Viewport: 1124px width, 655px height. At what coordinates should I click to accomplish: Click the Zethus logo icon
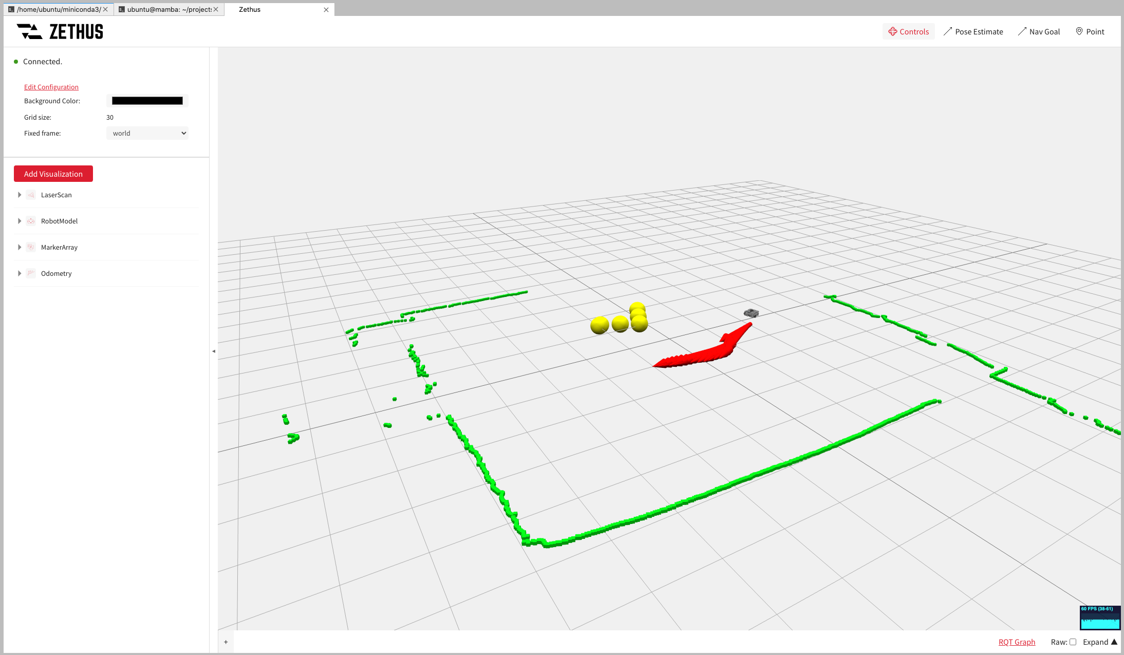click(29, 31)
